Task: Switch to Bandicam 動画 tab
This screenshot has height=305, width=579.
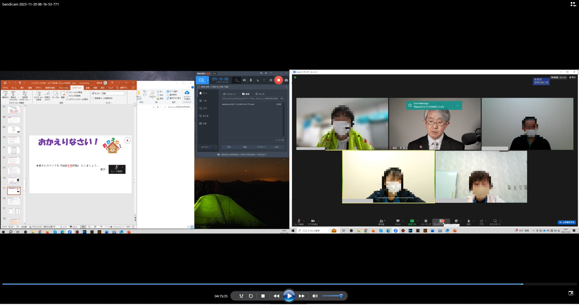Action: coord(245,94)
